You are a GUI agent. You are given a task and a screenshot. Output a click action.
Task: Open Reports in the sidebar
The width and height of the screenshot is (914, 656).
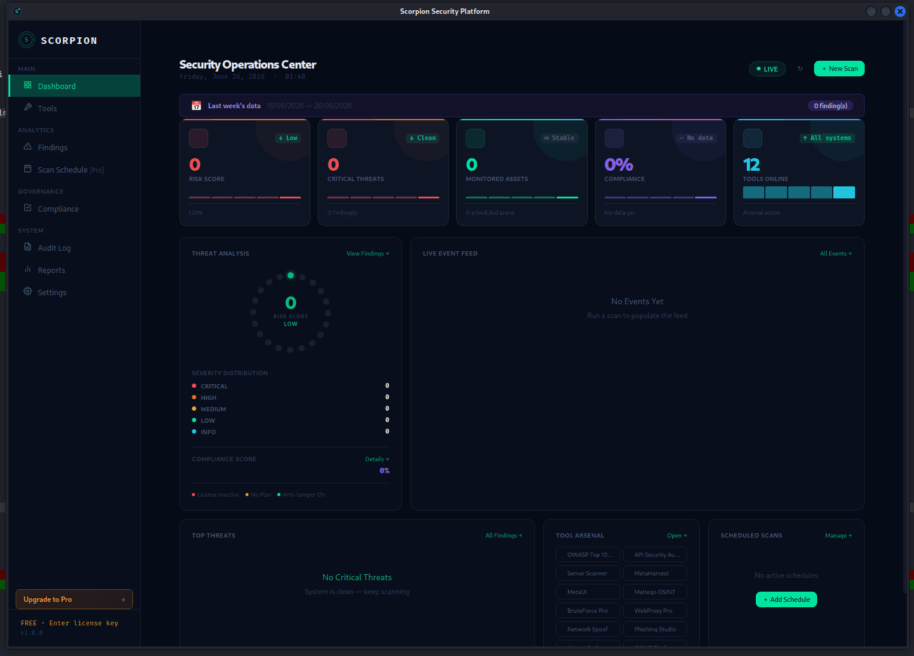75,270
